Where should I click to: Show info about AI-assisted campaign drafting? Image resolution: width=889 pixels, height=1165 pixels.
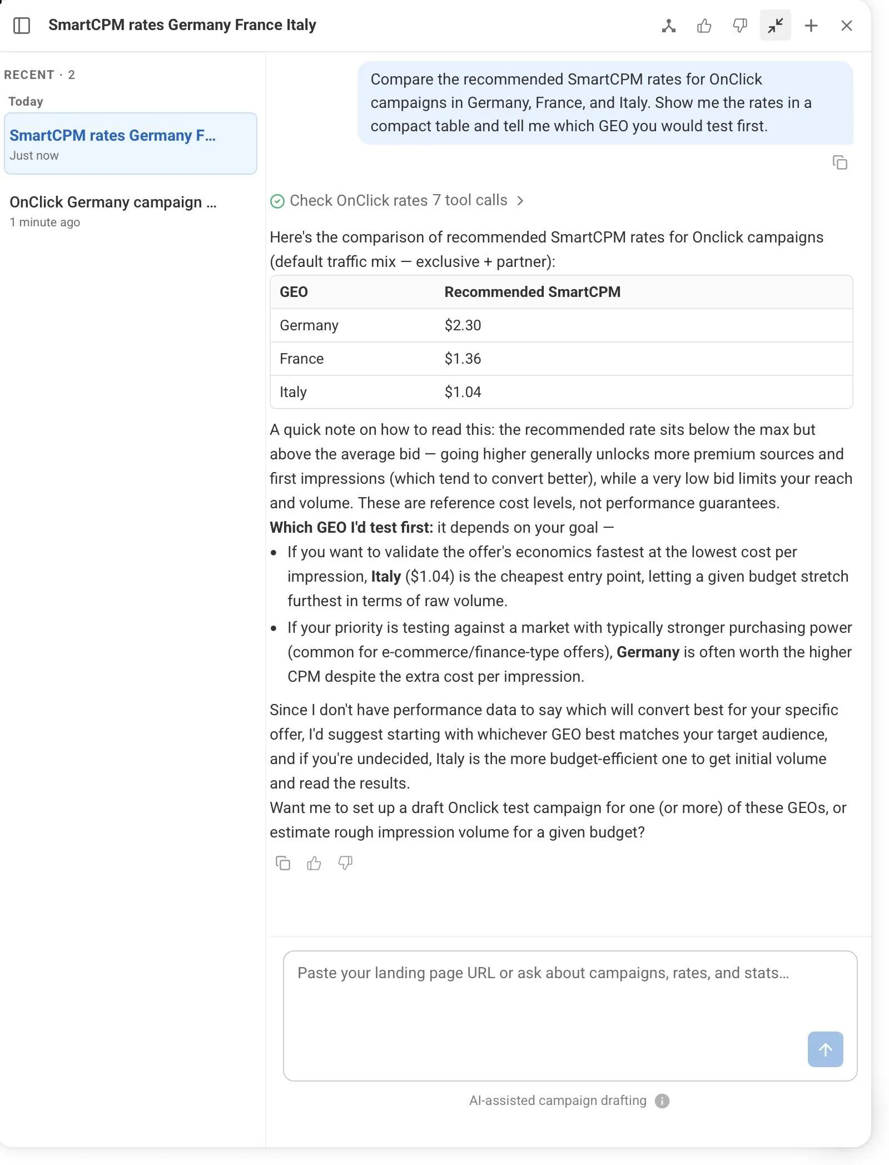pyautogui.click(x=662, y=1100)
